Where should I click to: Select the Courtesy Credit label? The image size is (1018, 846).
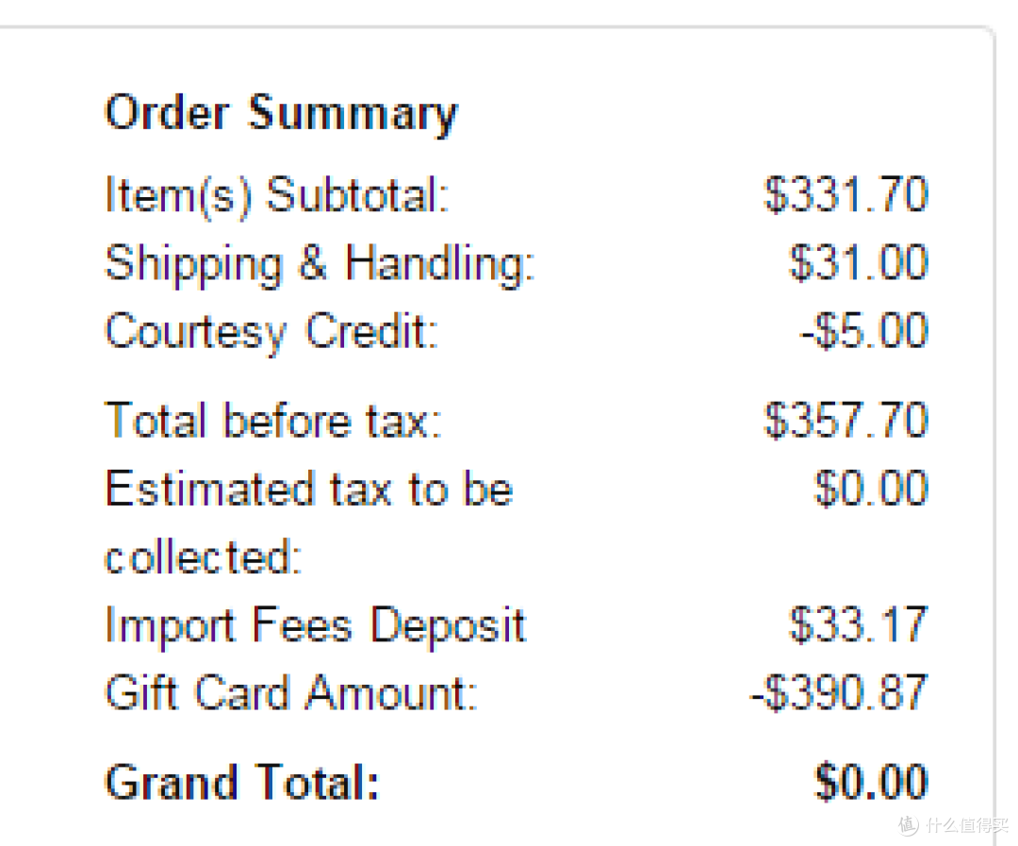(x=271, y=332)
